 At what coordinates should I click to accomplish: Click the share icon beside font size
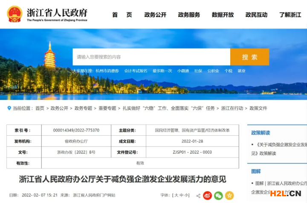coord(198,196)
